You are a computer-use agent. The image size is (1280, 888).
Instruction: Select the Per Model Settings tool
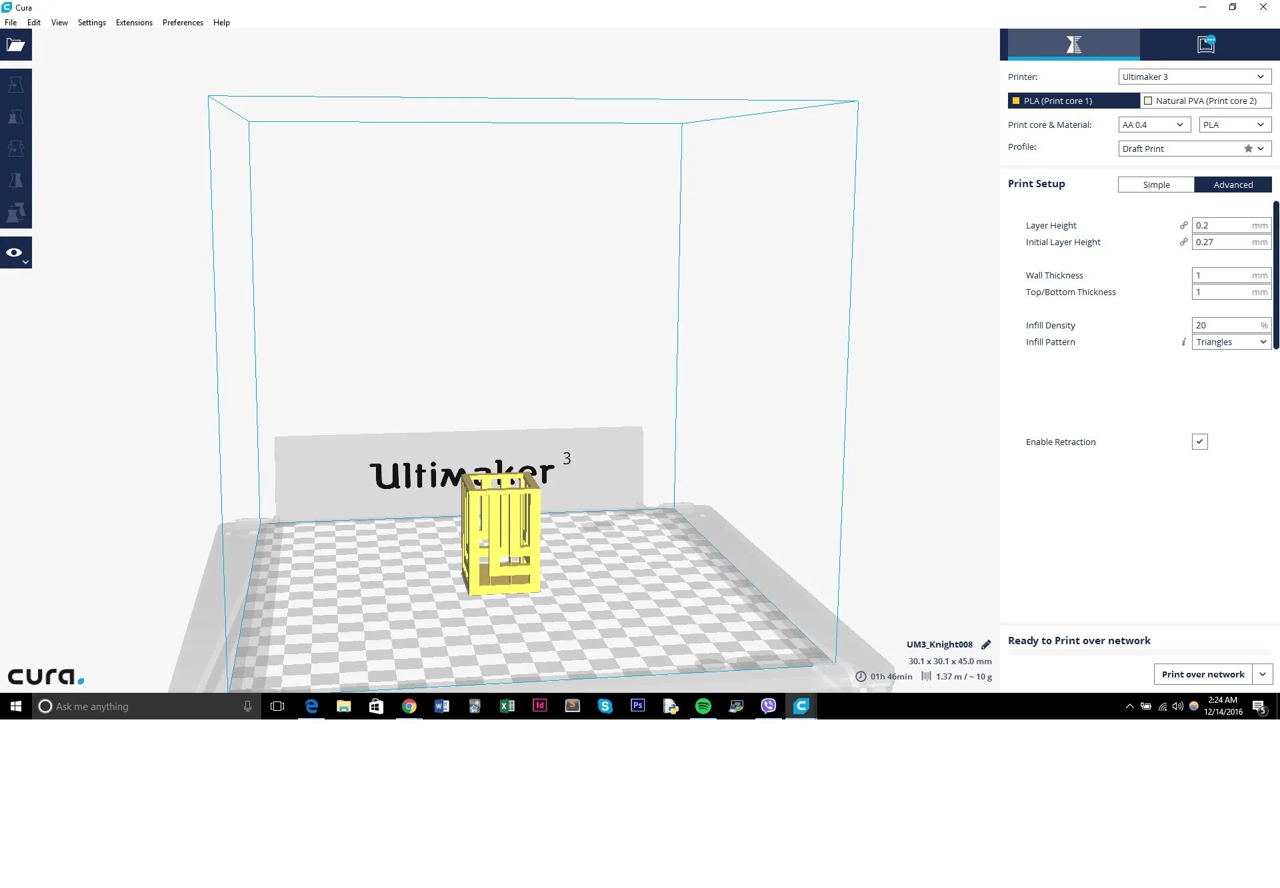point(15,213)
